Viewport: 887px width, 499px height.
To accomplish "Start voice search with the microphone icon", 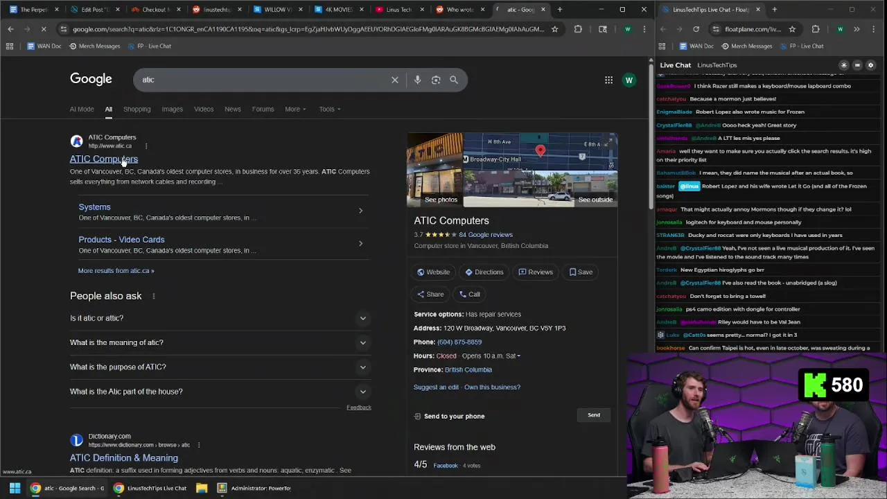I will (417, 80).
